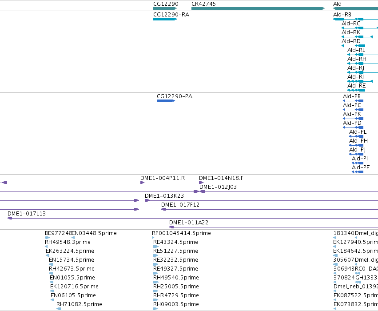Select the Ald-PJ protein label
Screen dimensions: 378x311
point(357,150)
